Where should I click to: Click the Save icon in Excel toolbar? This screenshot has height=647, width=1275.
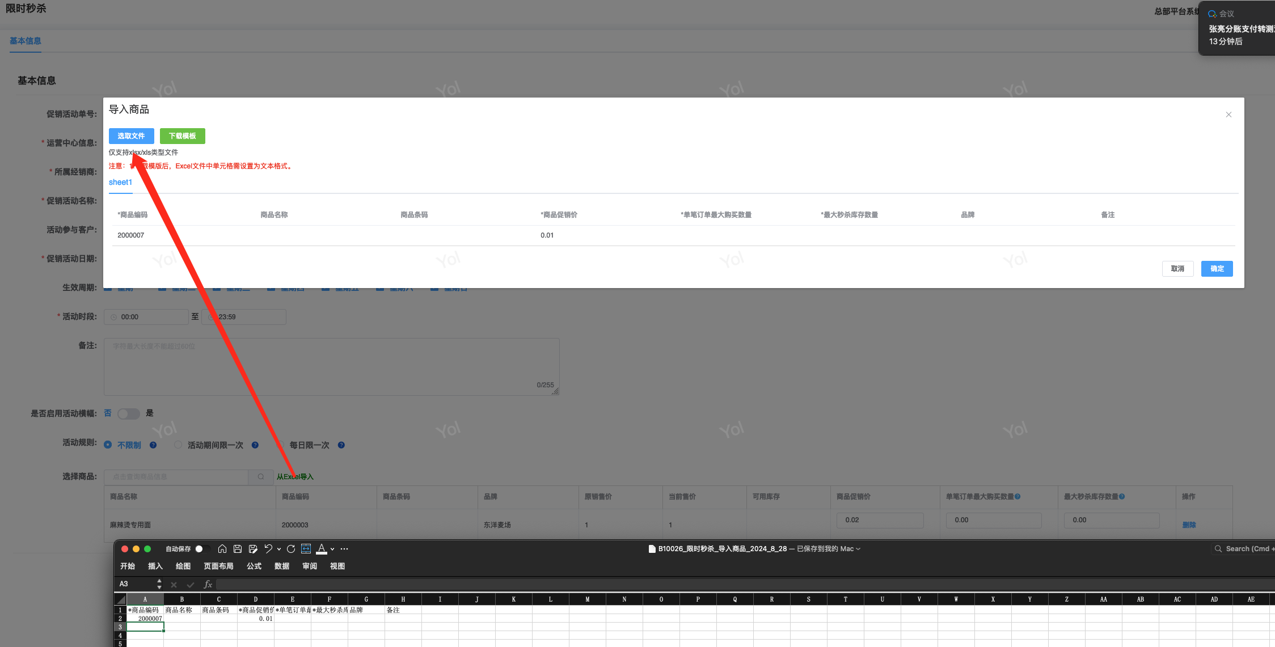(238, 549)
